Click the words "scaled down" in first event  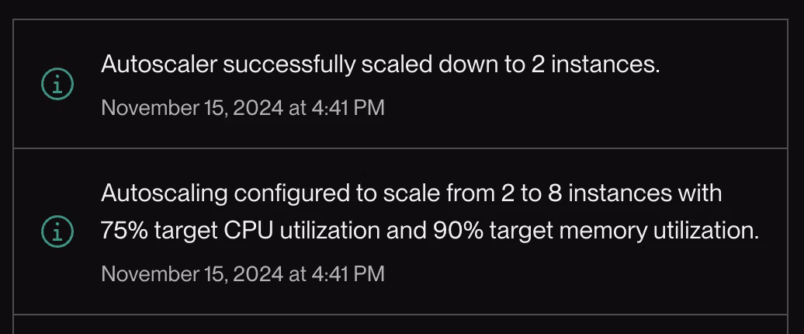click(x=424, y=64)
